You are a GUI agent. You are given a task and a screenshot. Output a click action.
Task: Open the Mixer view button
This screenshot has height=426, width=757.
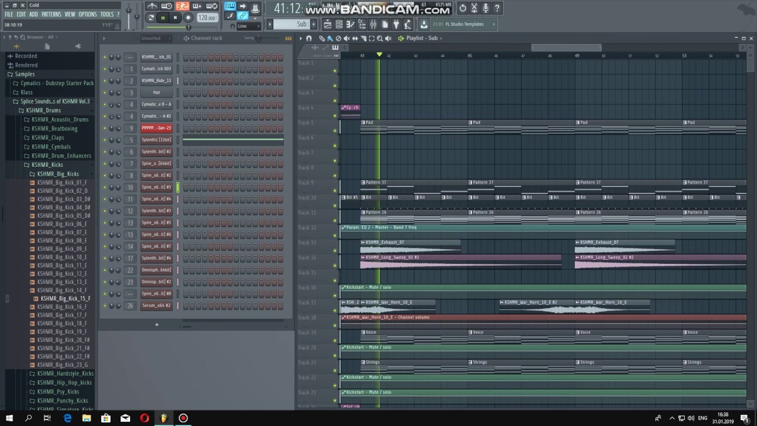[373, 24]
